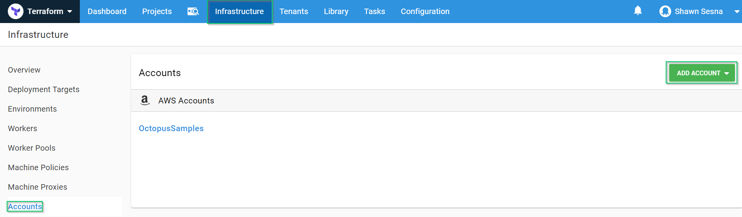Open the Configuration menu item

(425, 11)
